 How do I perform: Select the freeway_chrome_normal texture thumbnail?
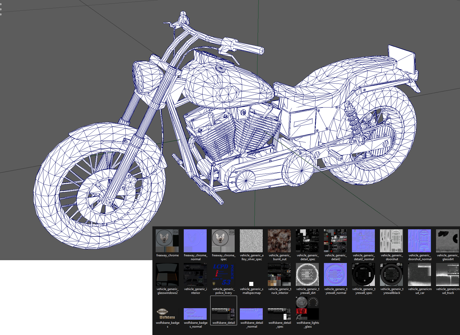195,241
